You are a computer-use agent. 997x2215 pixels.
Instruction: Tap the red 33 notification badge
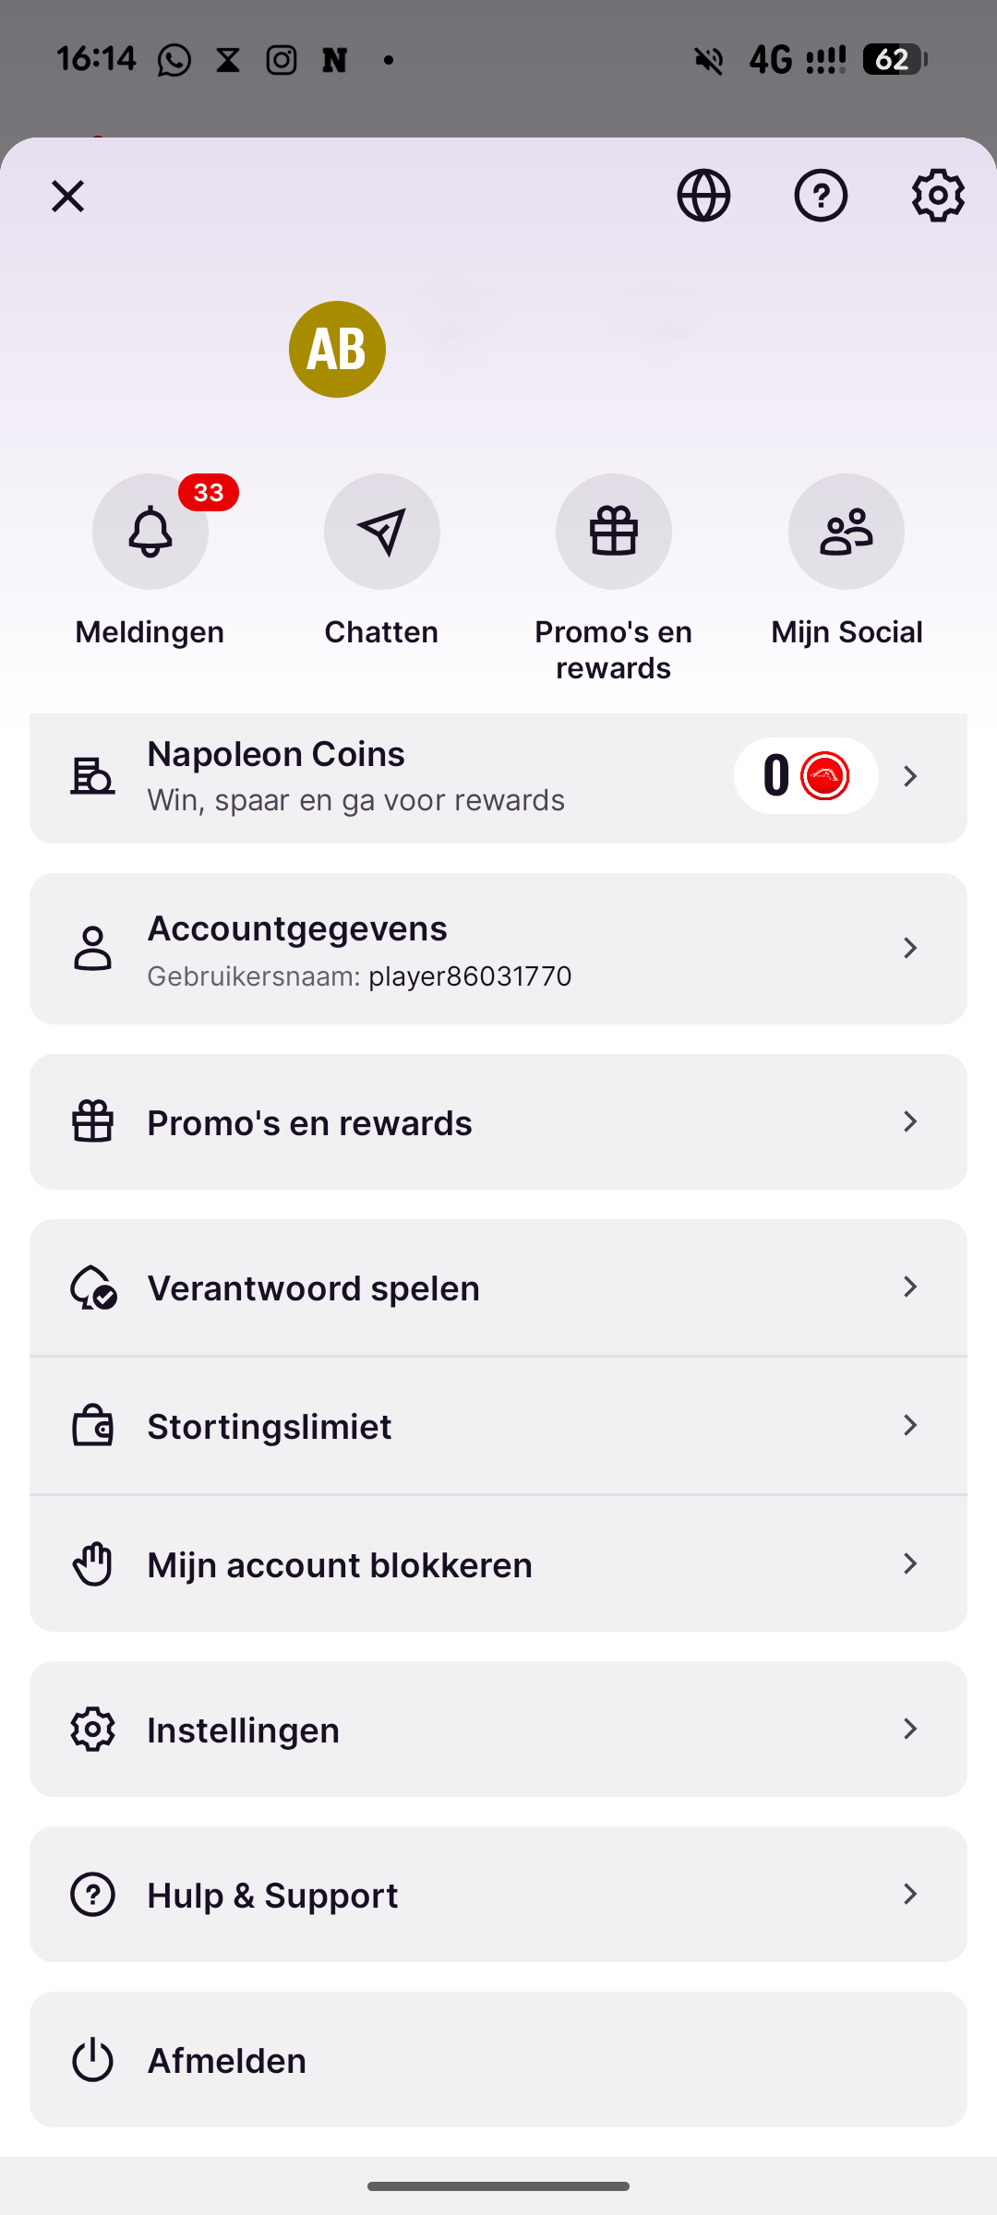[209, 493]
